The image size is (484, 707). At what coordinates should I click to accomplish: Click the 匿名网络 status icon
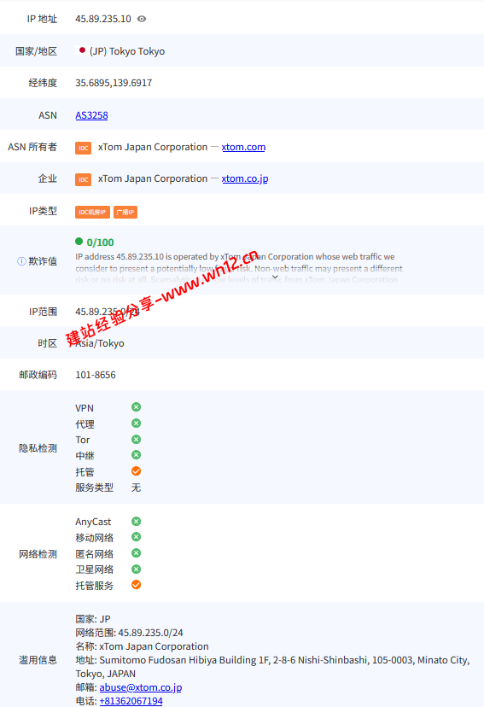tap(136, 553)
